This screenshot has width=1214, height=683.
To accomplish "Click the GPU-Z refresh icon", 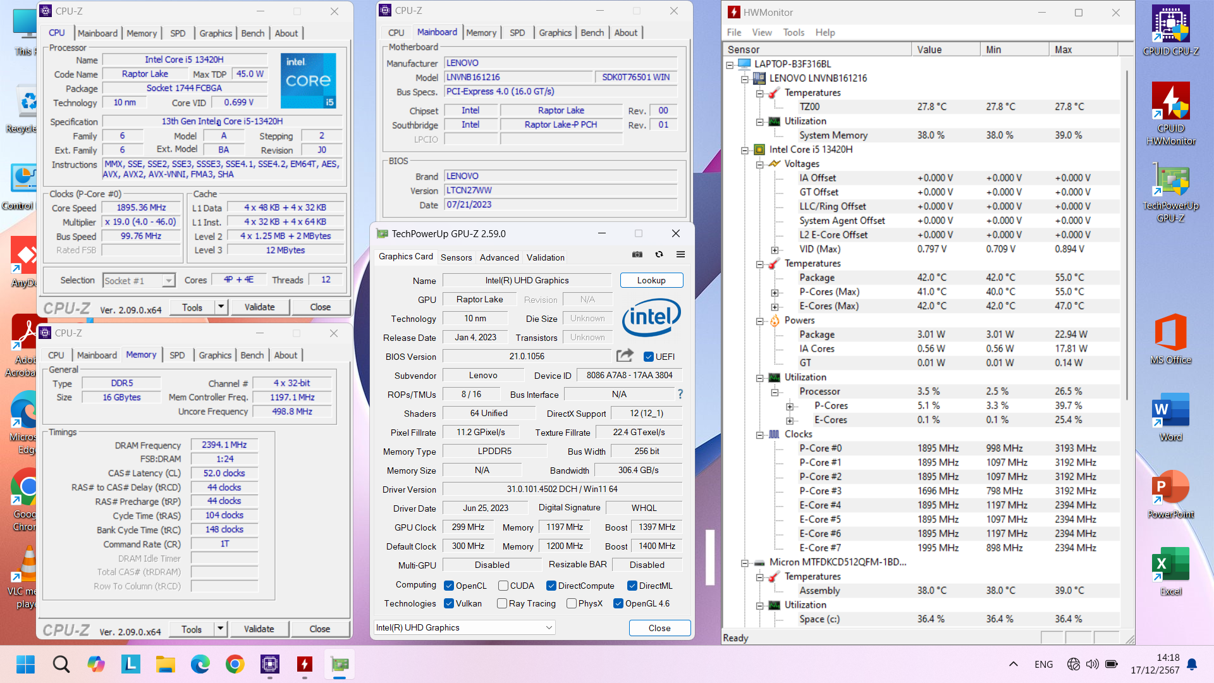I will pos(659,254).
